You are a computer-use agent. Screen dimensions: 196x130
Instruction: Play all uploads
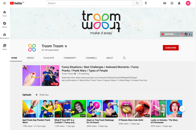click(42, 95)
